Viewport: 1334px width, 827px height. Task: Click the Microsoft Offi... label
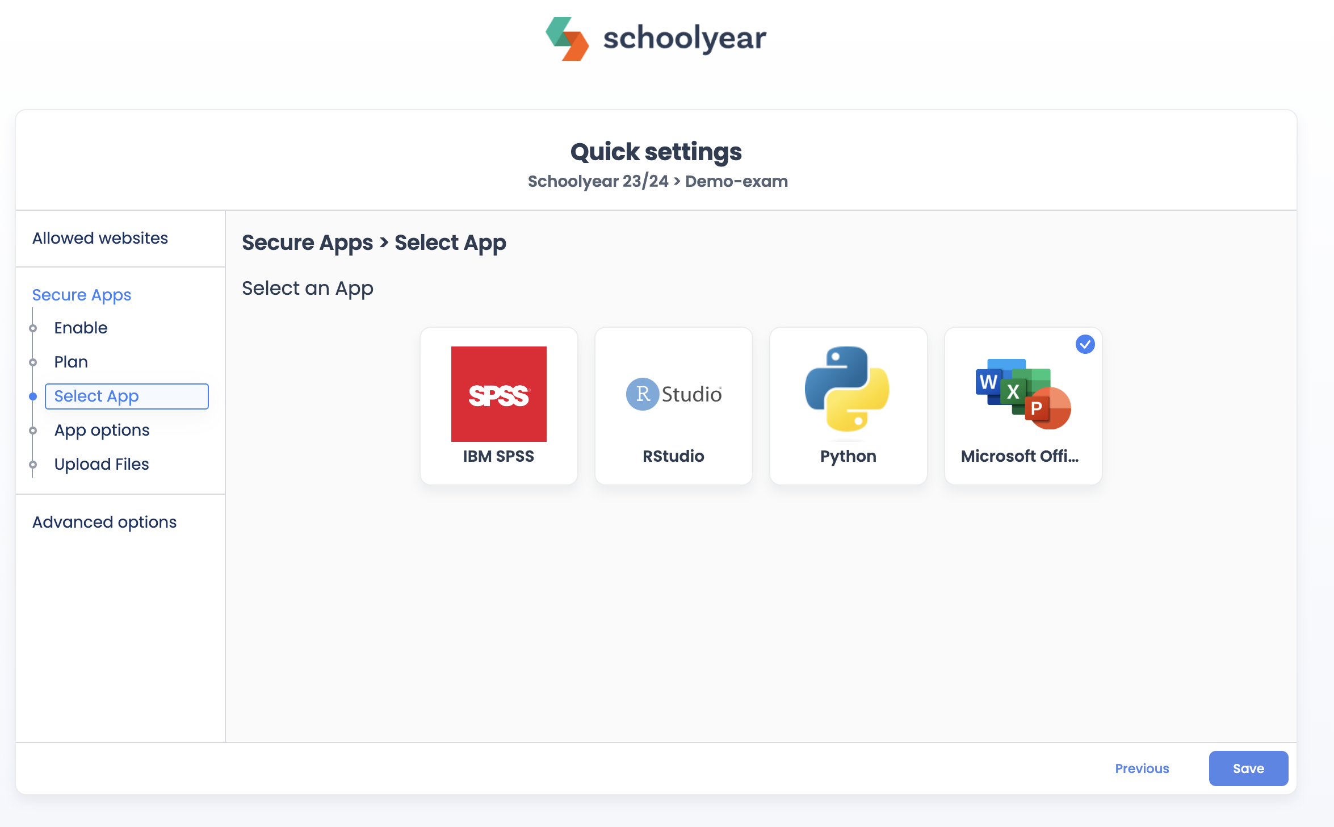pyautogui.click(x=1020, y=456)
